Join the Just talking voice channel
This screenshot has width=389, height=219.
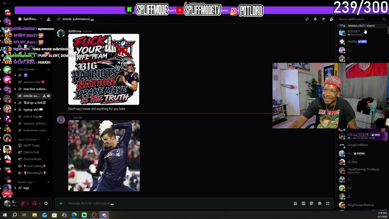pos(33,166)
